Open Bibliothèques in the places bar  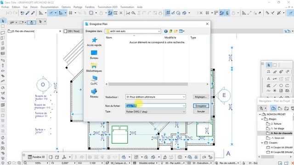point(94,67)
